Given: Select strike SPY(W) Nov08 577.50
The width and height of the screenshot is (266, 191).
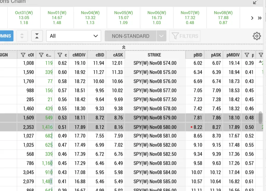Looking at the screenshot, I should point(155,99).
